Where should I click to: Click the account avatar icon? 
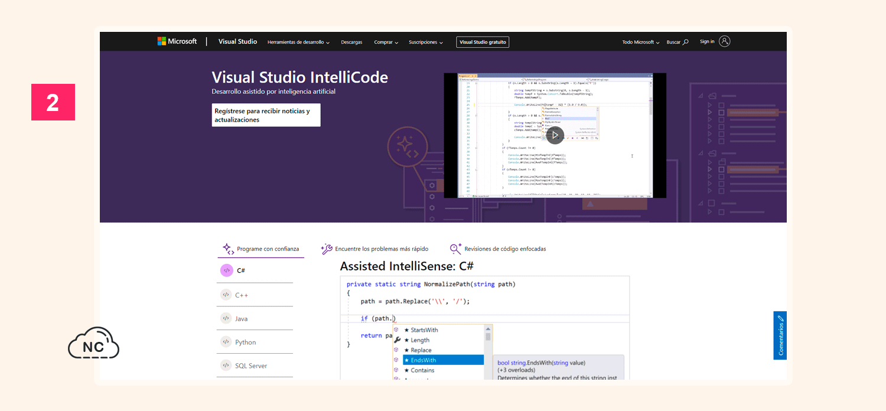pyautogui.click(x=725, y=41)
